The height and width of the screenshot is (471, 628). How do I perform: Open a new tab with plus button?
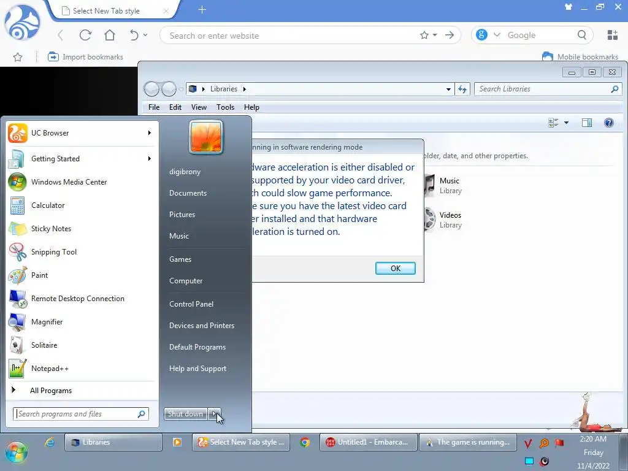pos(202,10)
